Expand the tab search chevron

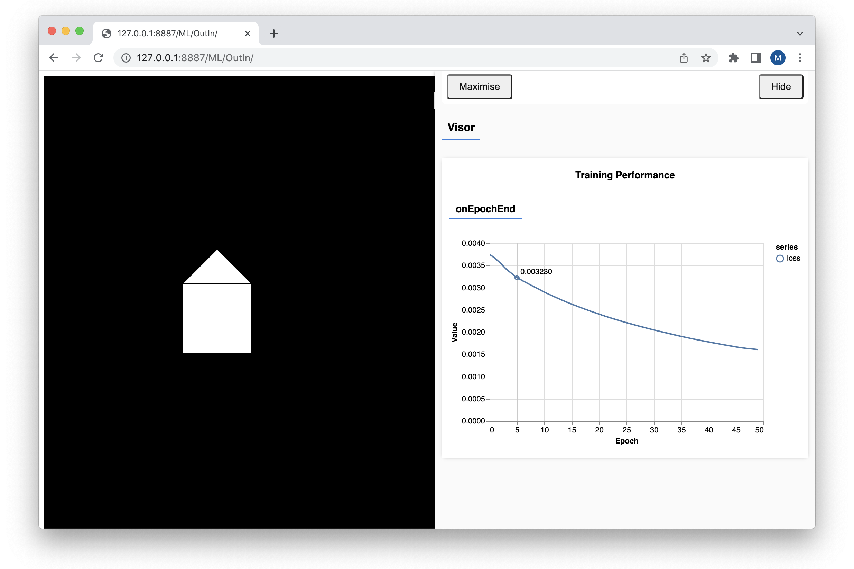(x=800, y=34)
